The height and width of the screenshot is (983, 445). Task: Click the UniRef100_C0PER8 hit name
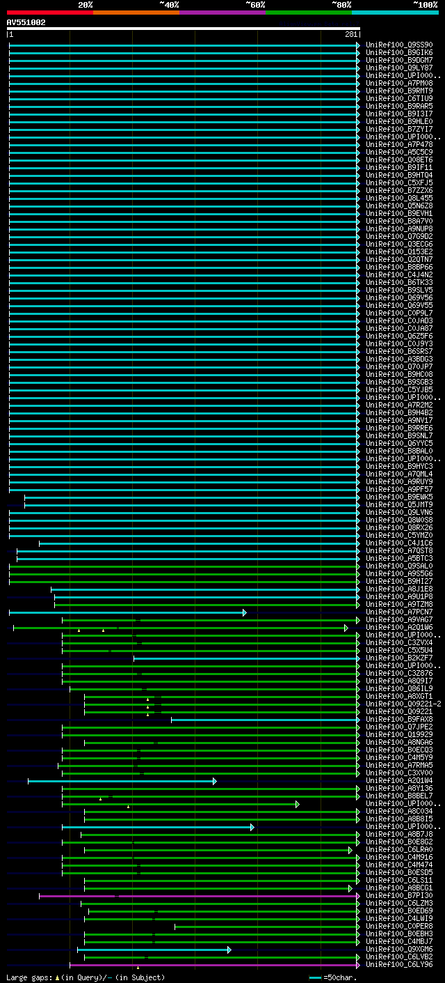pos(399,927)
